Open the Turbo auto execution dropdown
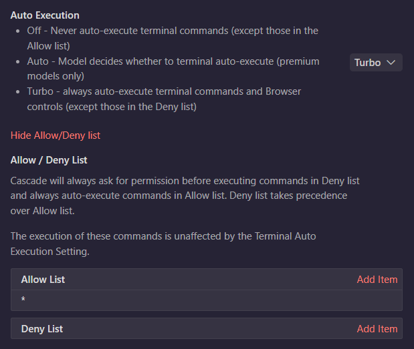The width and height of the screenshot is (414, 349). (x=376, y=63)
